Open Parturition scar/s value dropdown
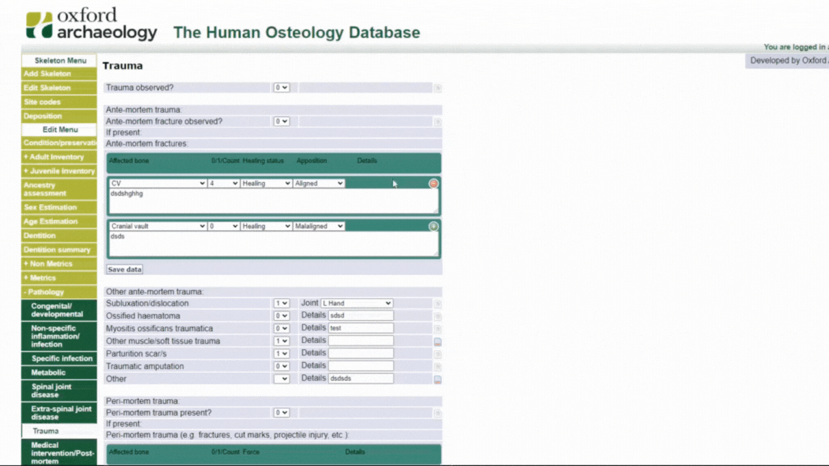The height and width of the screenshot is (466, 829). pos(281,354)
